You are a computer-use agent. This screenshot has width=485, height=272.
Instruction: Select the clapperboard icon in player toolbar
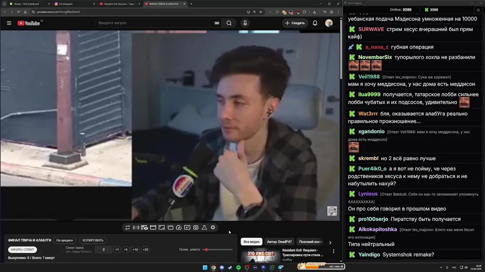click(153, 227)
